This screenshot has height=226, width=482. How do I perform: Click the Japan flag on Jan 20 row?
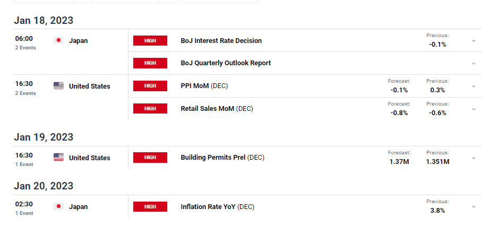[58, 206]
